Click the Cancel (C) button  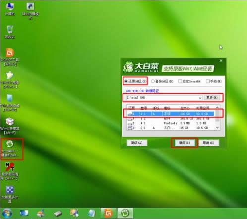209,143
